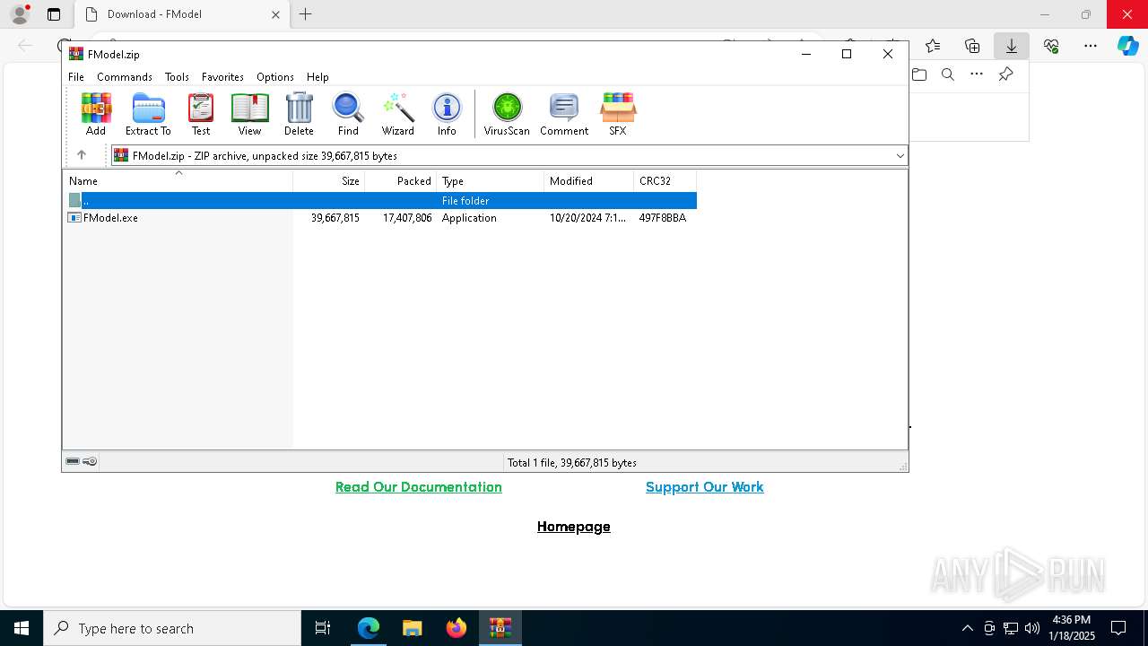The height and width of the screenshot is (646, 1148).
Task: Sort by the Name column header
Action: click(x=178, y=181)
